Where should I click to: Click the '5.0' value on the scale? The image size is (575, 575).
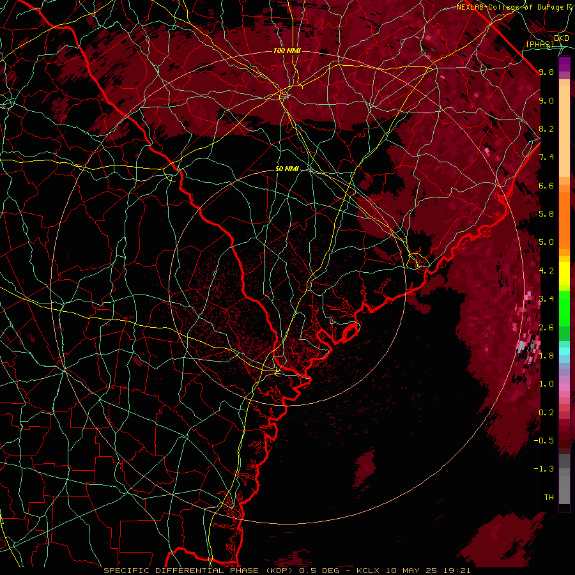[546, 242]
